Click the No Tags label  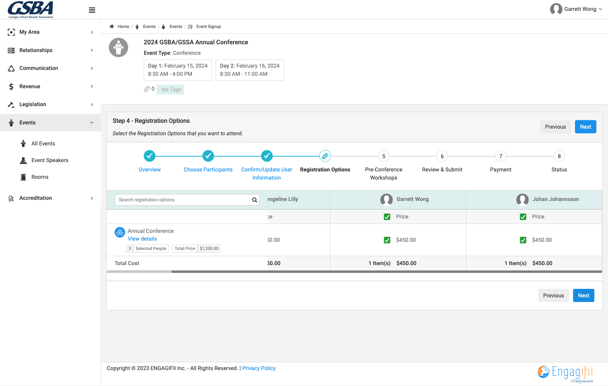coord(170,89)
